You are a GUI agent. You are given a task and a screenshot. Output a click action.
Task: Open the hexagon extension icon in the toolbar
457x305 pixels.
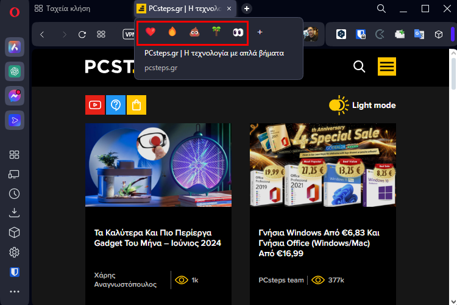pos(341,34)
